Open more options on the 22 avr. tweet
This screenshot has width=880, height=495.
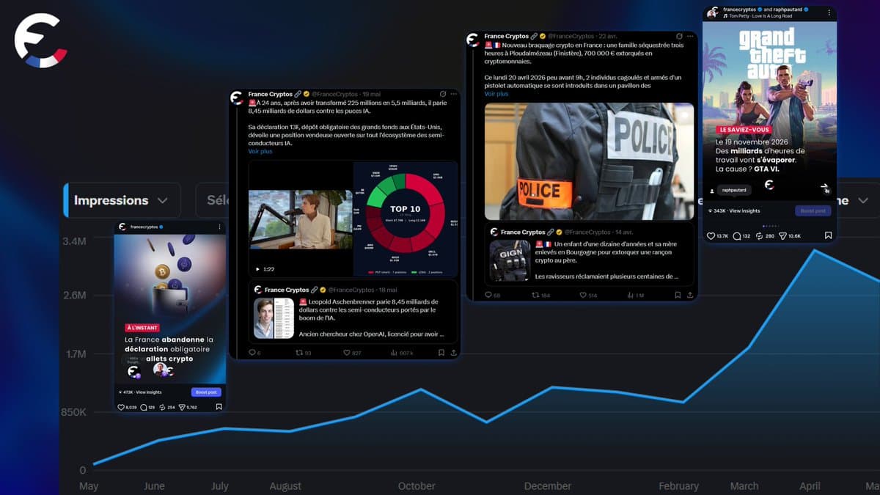click(x=691, y=36)
